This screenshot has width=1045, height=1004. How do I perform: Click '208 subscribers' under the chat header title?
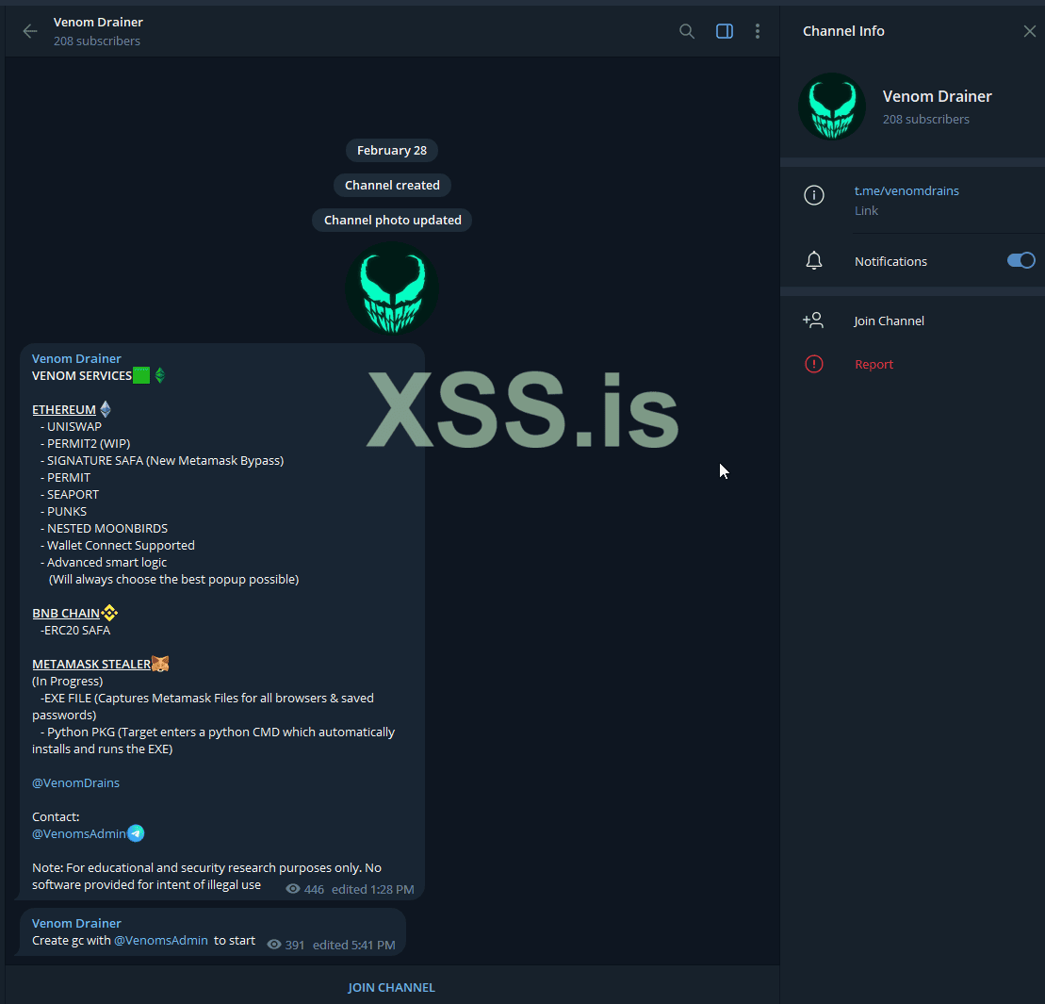point(97,41)
